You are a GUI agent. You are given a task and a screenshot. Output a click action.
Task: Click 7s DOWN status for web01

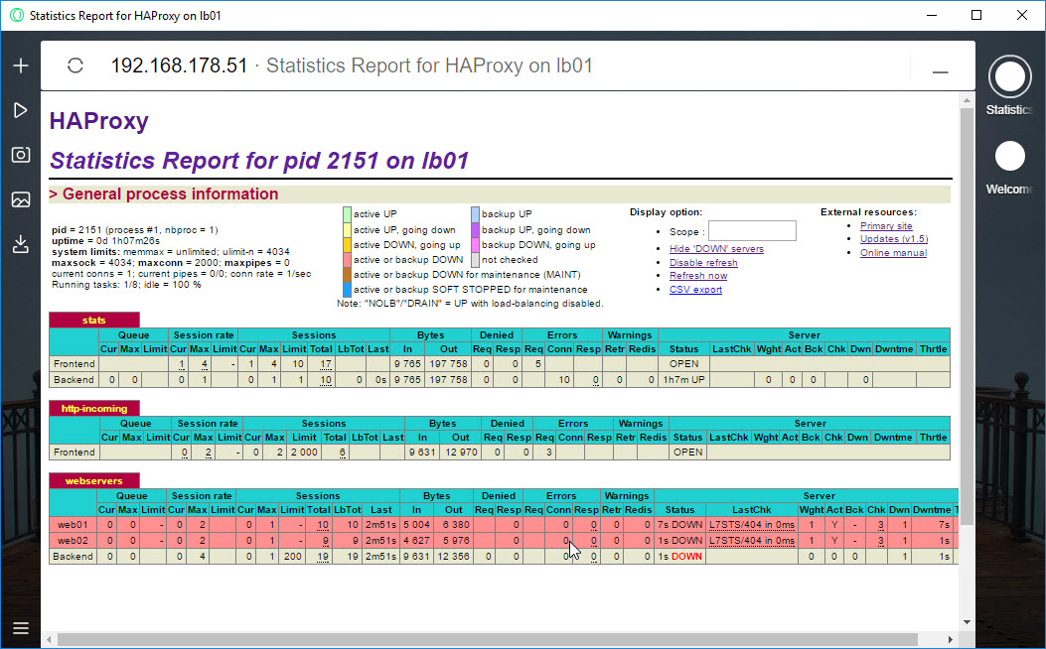(x=679, y=524)
